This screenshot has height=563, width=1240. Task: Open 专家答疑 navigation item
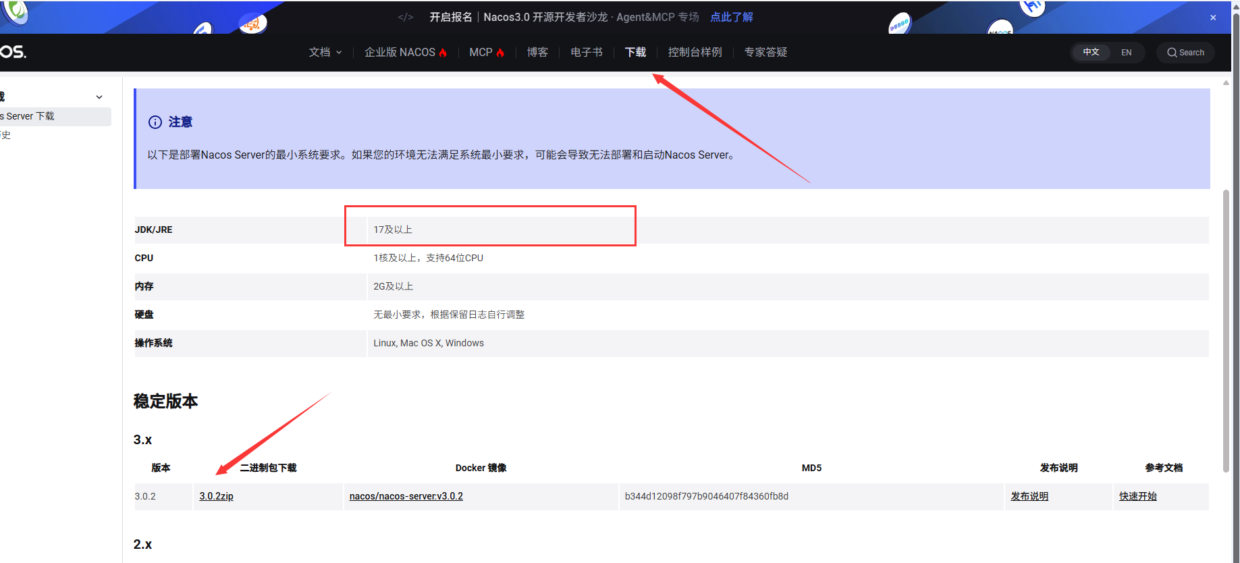point(765,52)
